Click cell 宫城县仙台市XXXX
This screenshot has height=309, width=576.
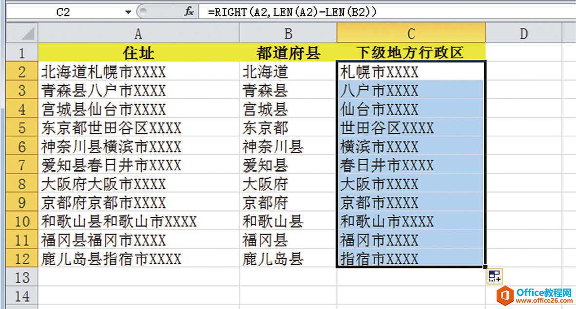click(x=138, y=109)
